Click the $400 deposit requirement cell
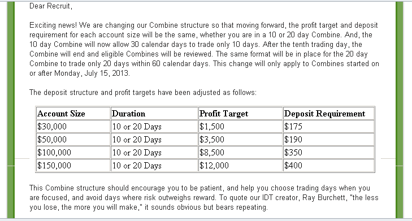Viewport: 412px width, 221px height. click(x=328, y=166)
